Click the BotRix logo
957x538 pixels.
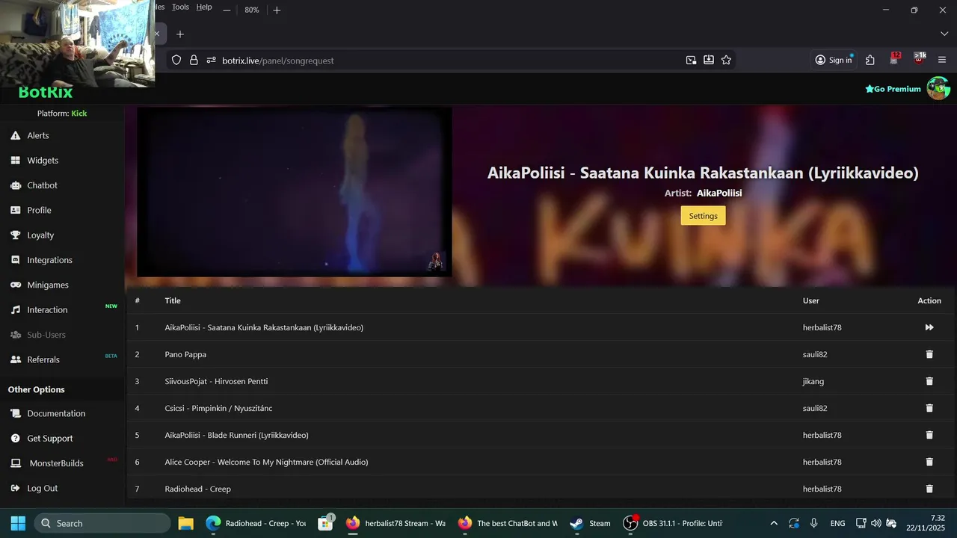(46, 93)
